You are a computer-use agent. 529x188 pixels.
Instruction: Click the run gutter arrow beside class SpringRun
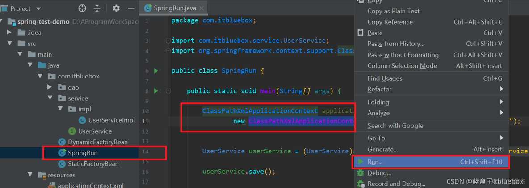156,71
